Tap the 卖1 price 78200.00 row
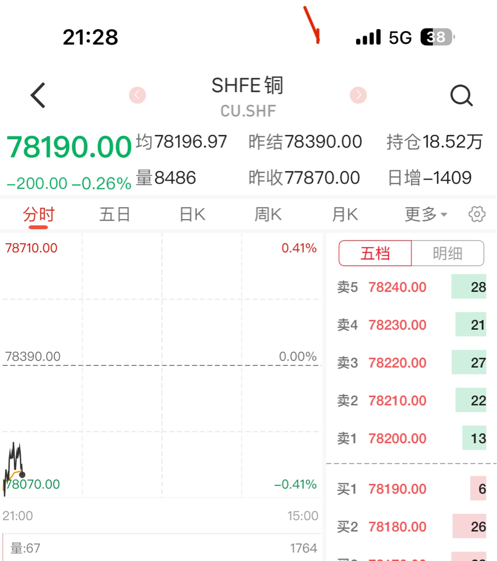 (411, 438)
